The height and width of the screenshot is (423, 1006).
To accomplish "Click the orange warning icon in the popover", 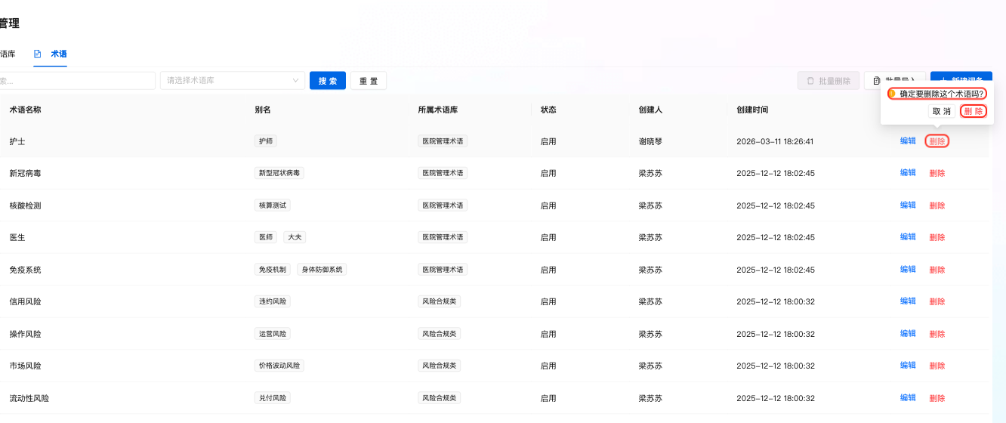I will (x=892, y=94).
